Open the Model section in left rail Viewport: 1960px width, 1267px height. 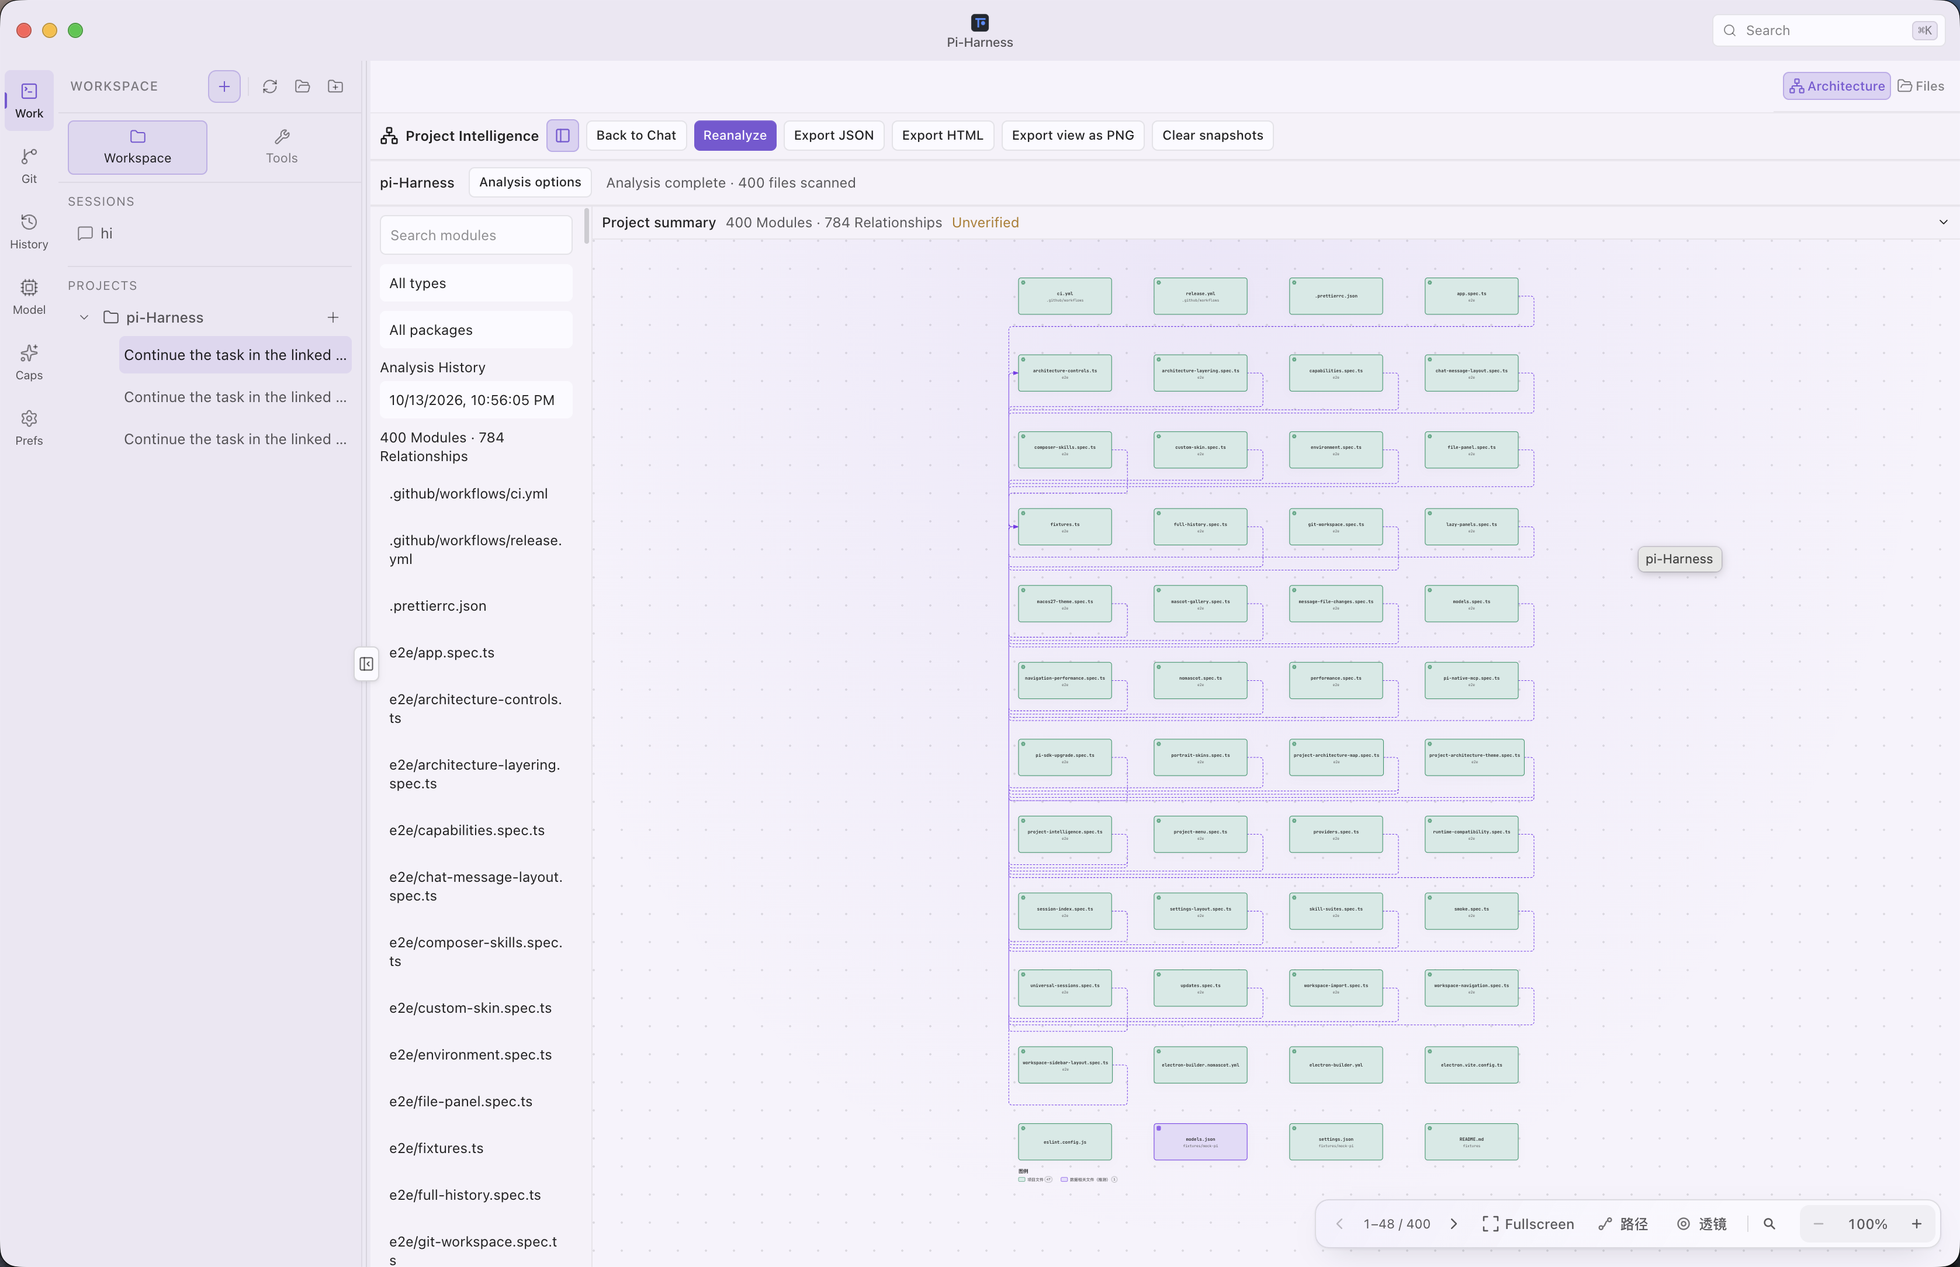click(29, 297)
